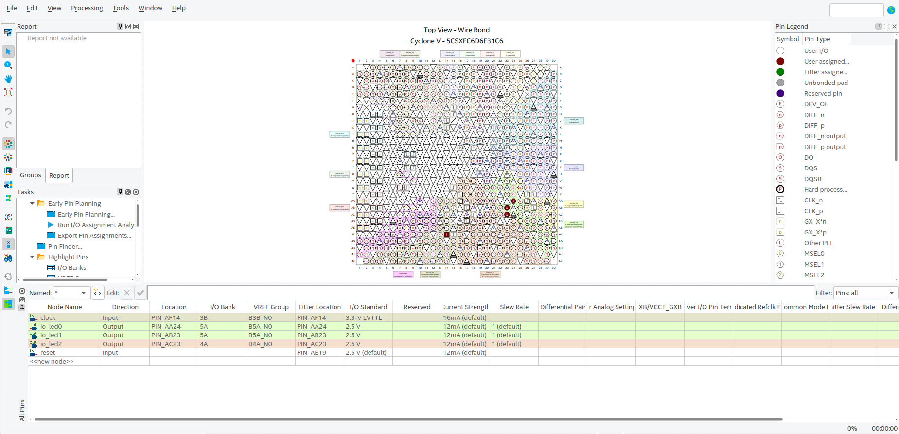Click the fit-to-window zoom icon

click(x=8, y=92)
